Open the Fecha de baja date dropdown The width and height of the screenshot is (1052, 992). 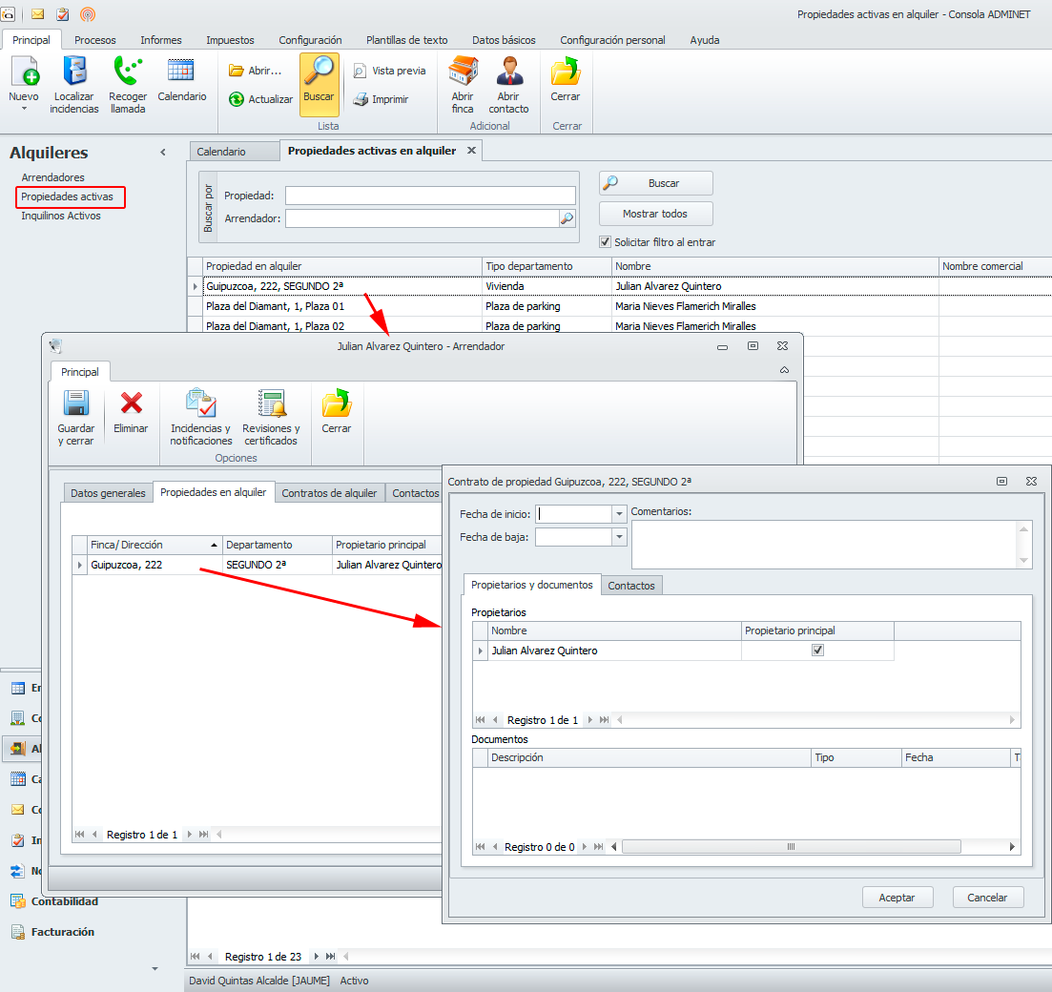pyautogui.click(x=619, y=537)
